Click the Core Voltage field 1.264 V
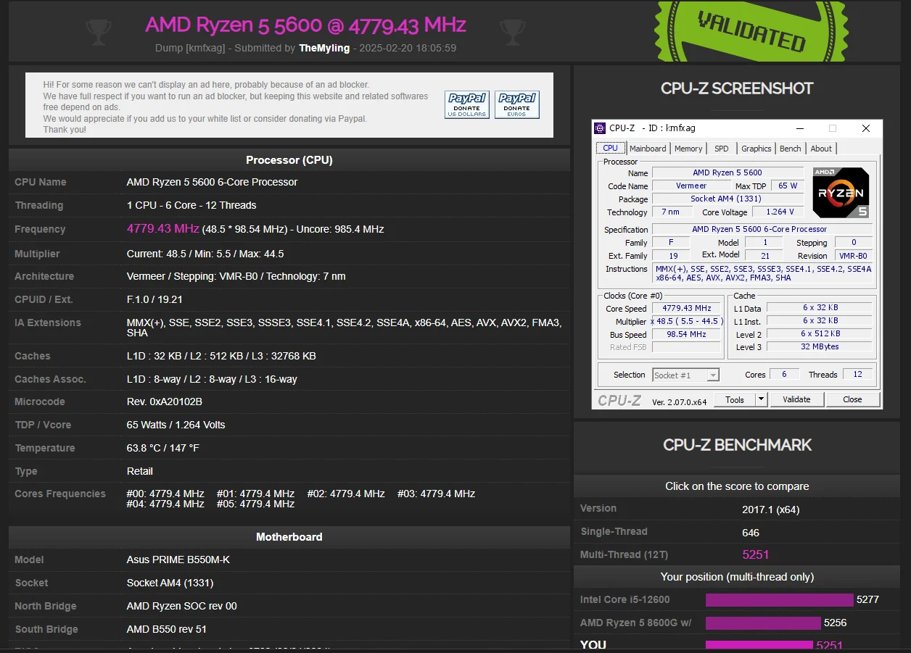Image resolution: width=911 pixels, height=653 pixels. [778, 212]
